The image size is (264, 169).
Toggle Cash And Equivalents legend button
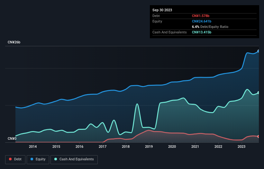[x=74, y=159]
